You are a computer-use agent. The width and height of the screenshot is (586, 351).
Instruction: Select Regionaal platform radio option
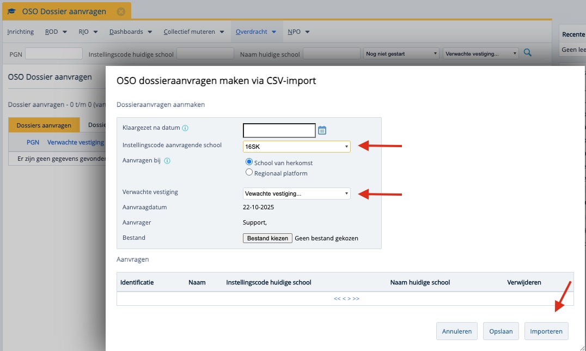click(249, 173)
